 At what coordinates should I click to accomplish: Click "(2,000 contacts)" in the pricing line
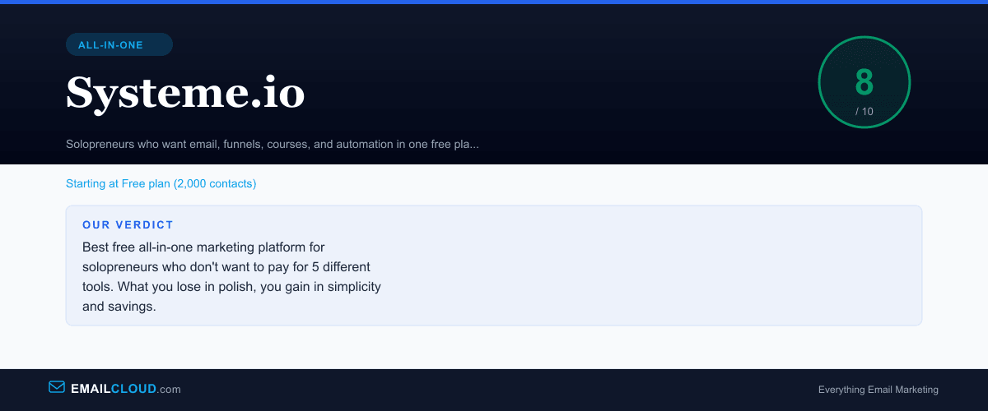[x=215, y=183]
